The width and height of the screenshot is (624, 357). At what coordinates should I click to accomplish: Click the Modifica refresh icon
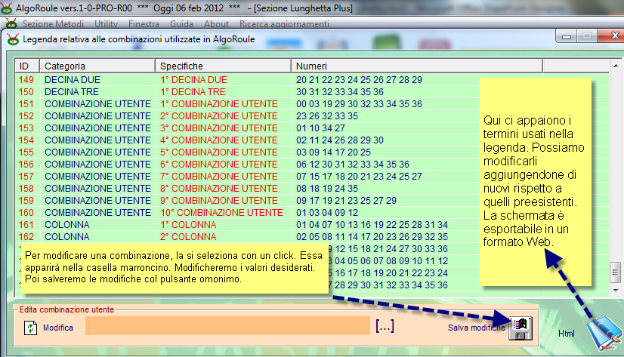pyautogui.click(x=30, y=328)
